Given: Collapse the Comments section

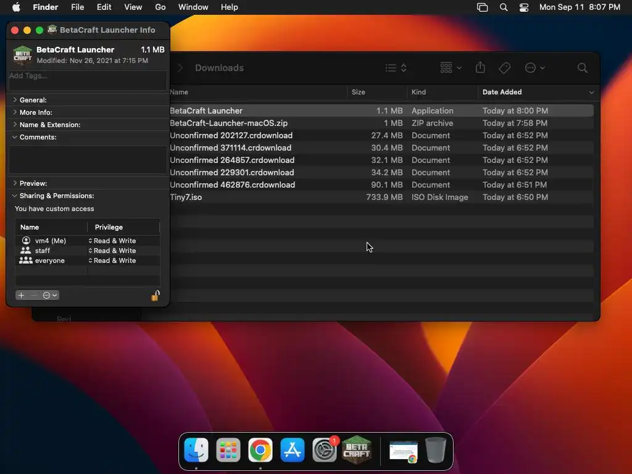Looking at the screenshot, I should click(x=15, y=137).
